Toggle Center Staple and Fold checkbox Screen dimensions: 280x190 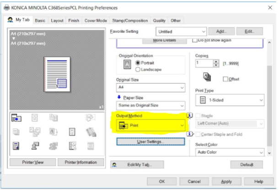point(198,135)
